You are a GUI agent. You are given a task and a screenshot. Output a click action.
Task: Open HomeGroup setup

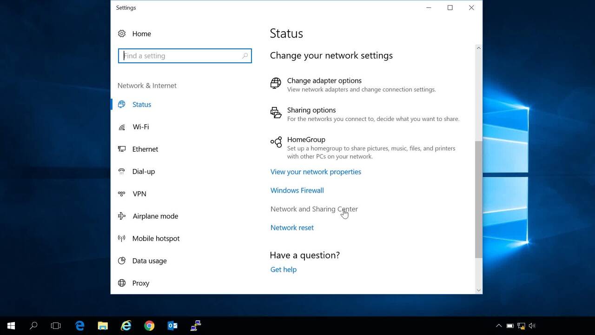(x=306, y=140)
